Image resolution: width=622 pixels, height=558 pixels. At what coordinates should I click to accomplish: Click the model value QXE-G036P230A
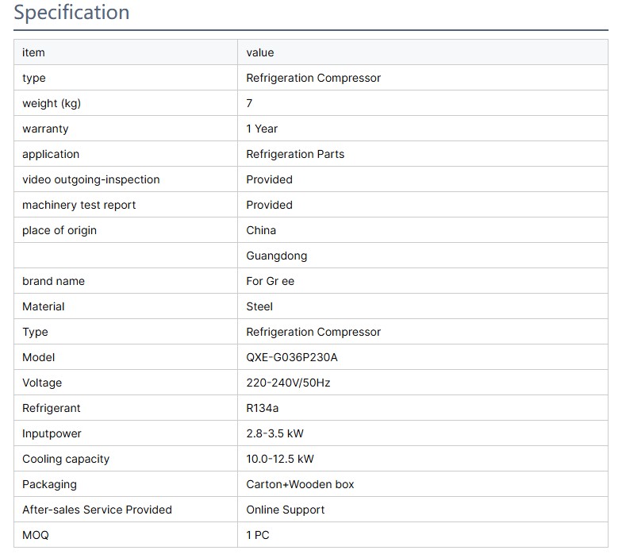point(291,357)
